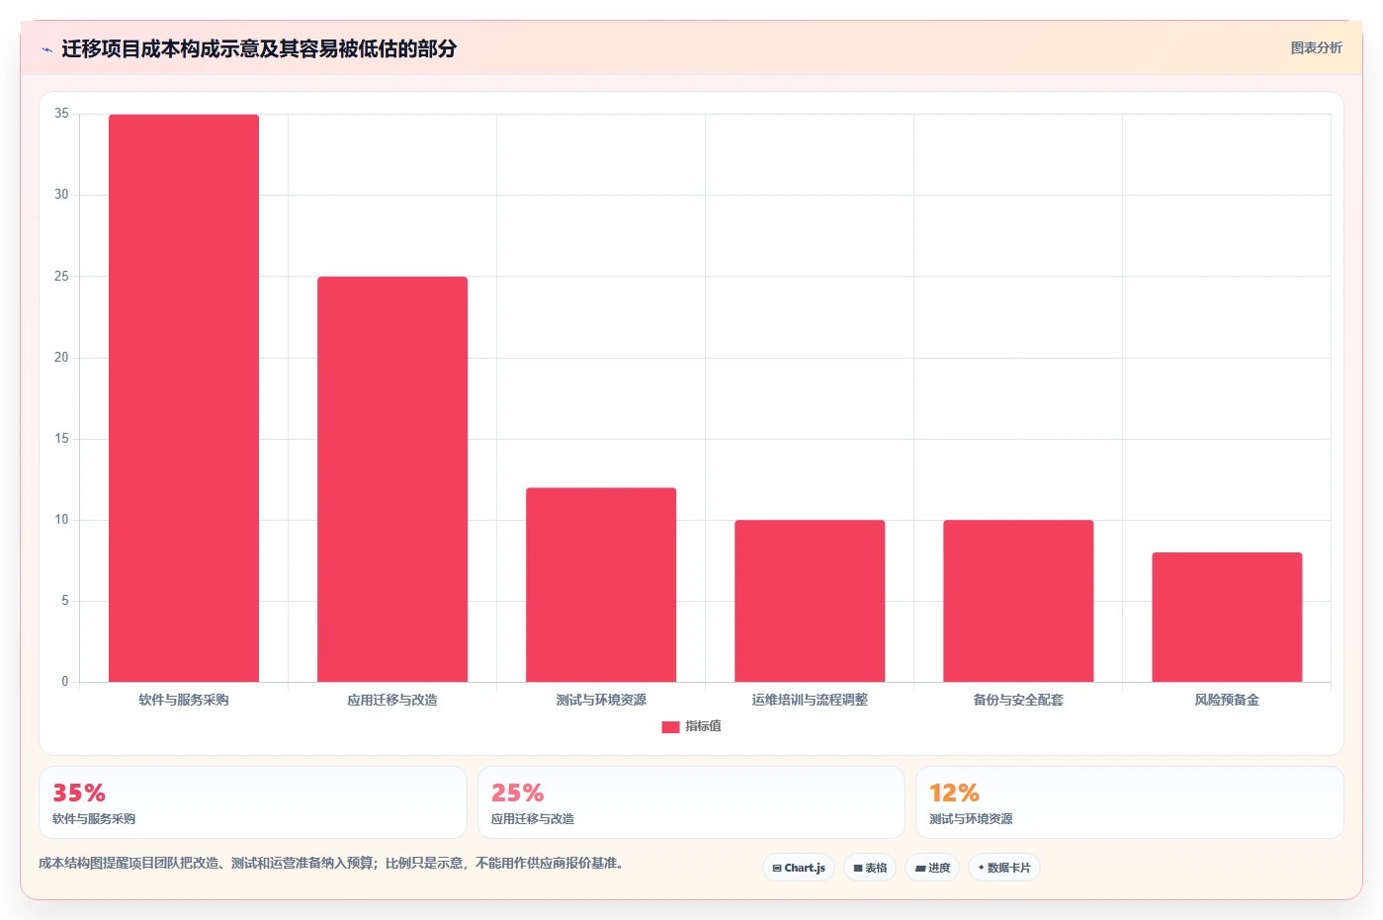Select the 备份与安全配套 bar

pyautogui.click(x=1018, y=601)
